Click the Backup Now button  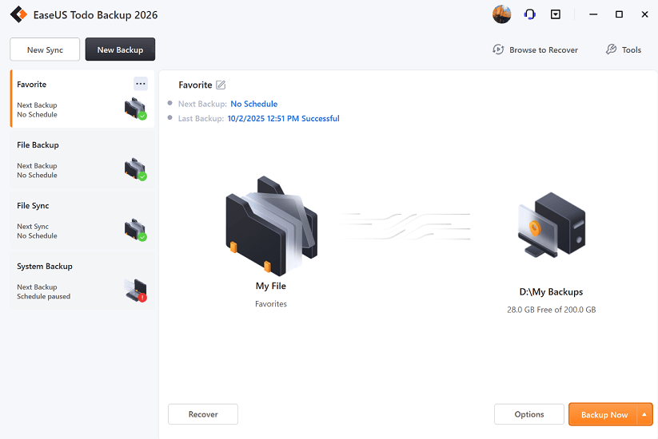(604, 414)
